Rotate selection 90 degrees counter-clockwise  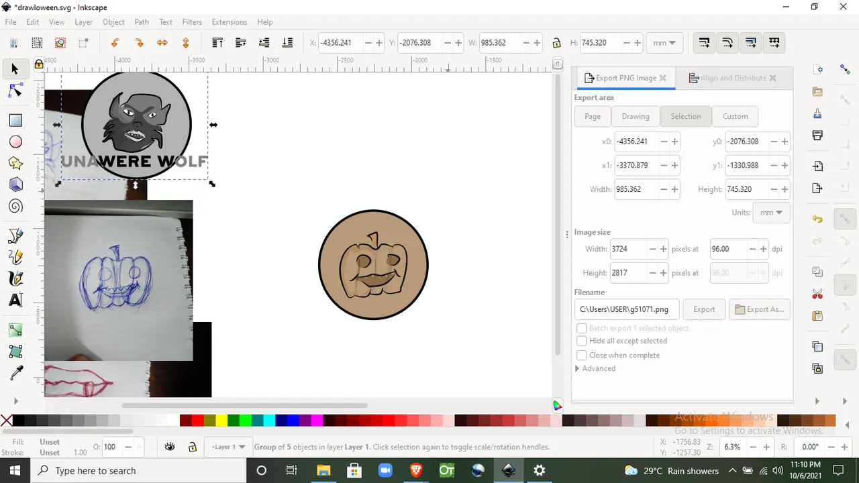[115, 43]
